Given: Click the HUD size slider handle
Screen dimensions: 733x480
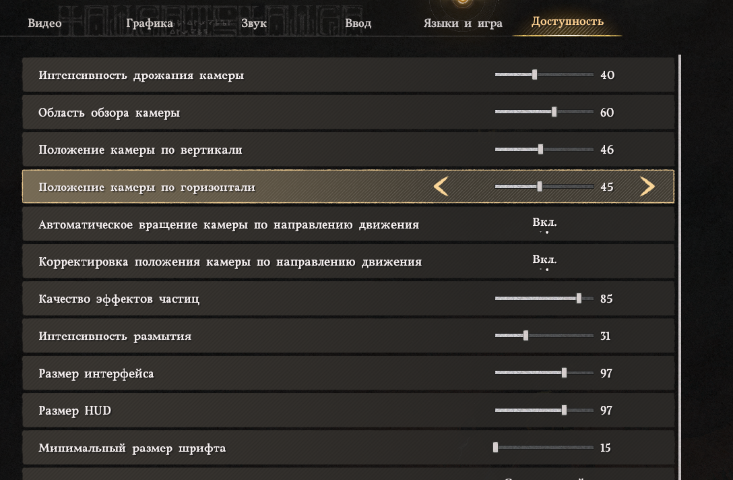Looking at the screenshot, I should (563, 410).
